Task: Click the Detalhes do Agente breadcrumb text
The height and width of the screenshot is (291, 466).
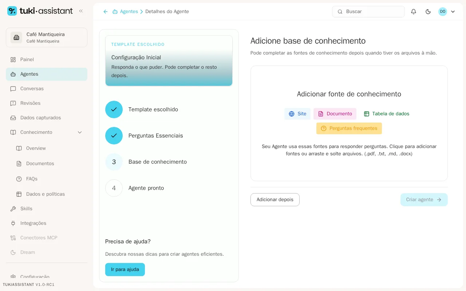Action: [167, 12]
